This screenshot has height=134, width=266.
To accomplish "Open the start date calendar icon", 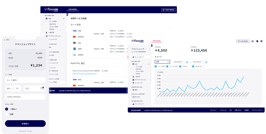I will [187, 62].
